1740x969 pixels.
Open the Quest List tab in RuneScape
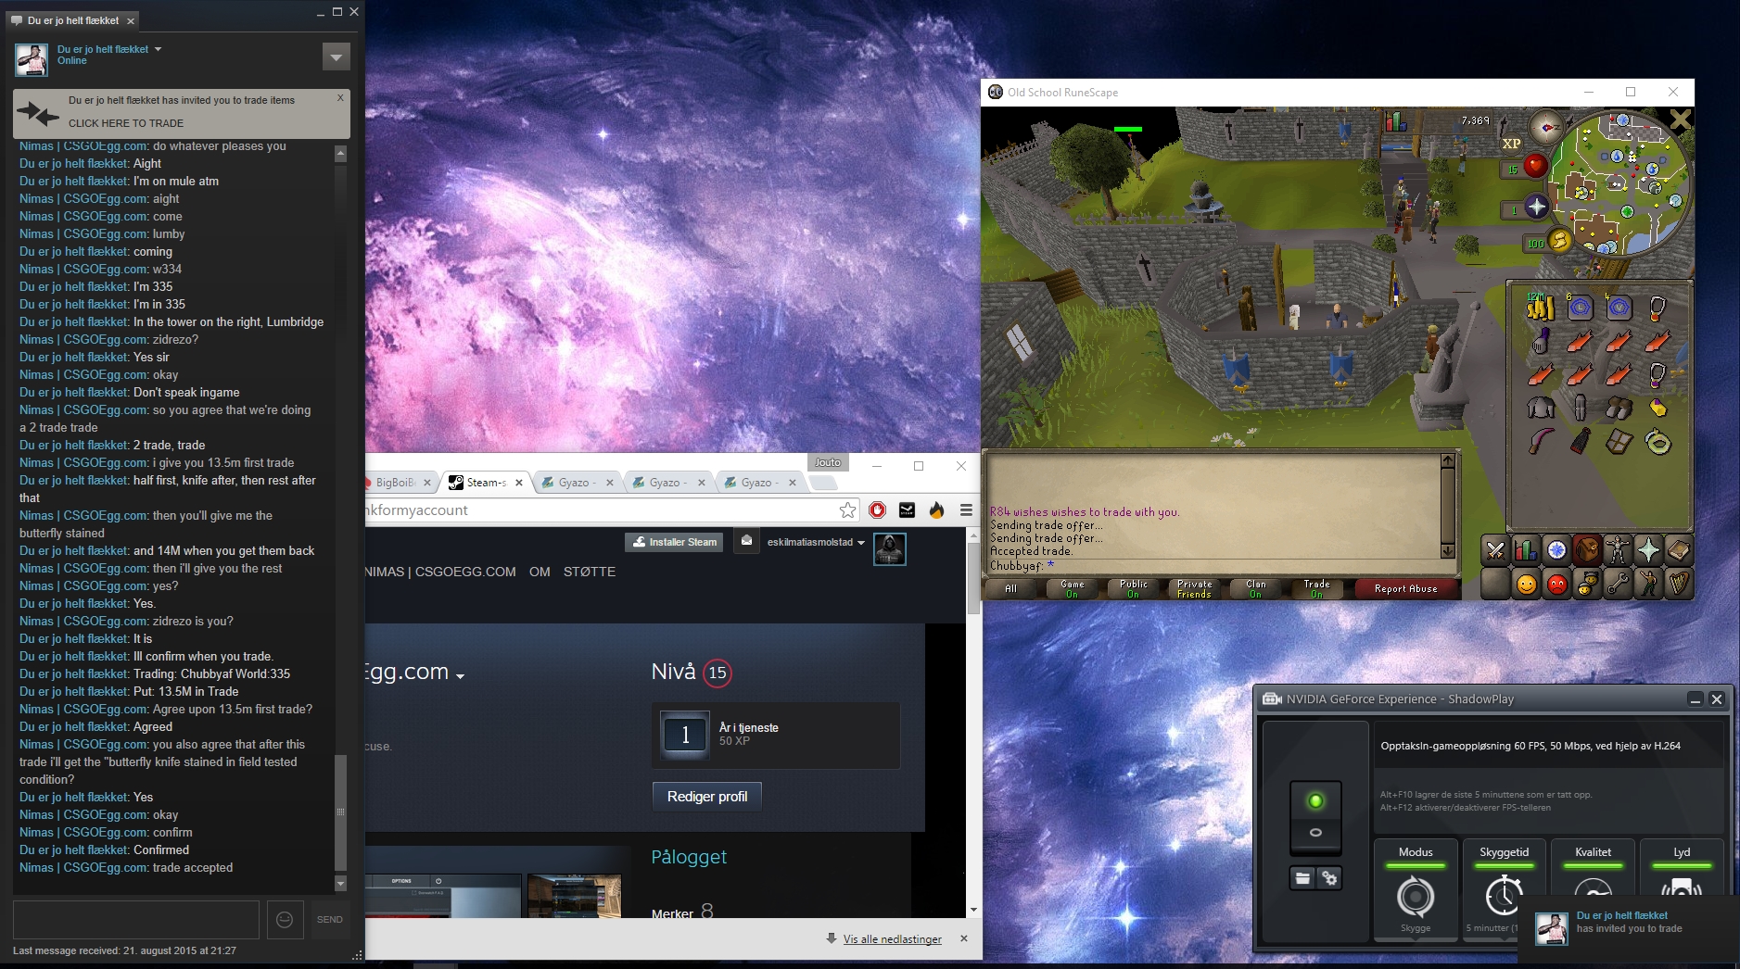[x=1556, y=550]
